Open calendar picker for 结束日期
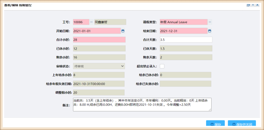Screen dimensions: 264x130 pyautogui.click(x=210, y=31)
